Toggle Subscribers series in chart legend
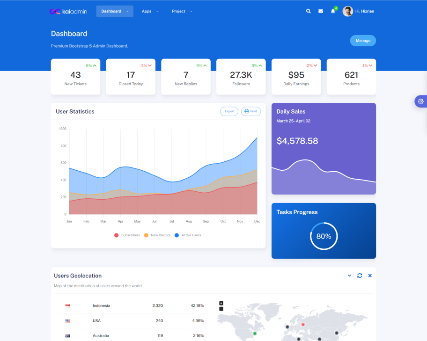This screenshot has width=427, height=341. (127, 235)
